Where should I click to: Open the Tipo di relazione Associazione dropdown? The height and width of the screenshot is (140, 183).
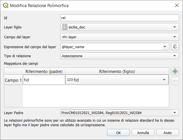coord(120,56)
